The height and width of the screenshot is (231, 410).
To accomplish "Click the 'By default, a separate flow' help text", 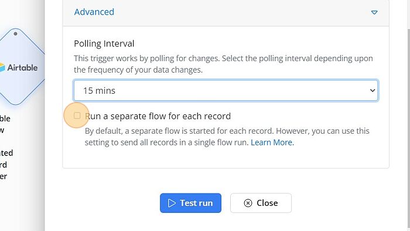I will point(227,137).
